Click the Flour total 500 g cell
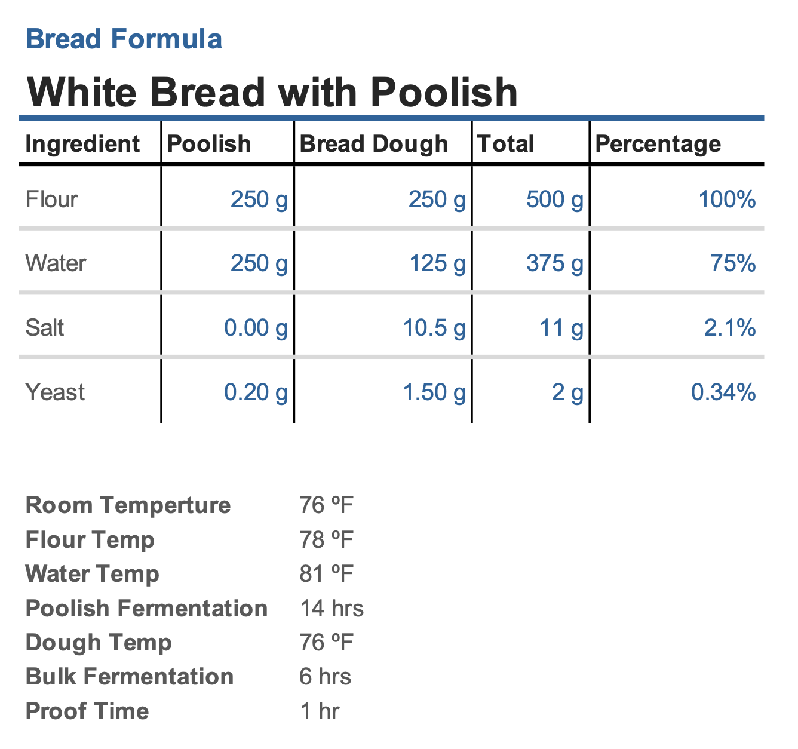This screenshot has width=798, height=749. (x=554, y=199)
